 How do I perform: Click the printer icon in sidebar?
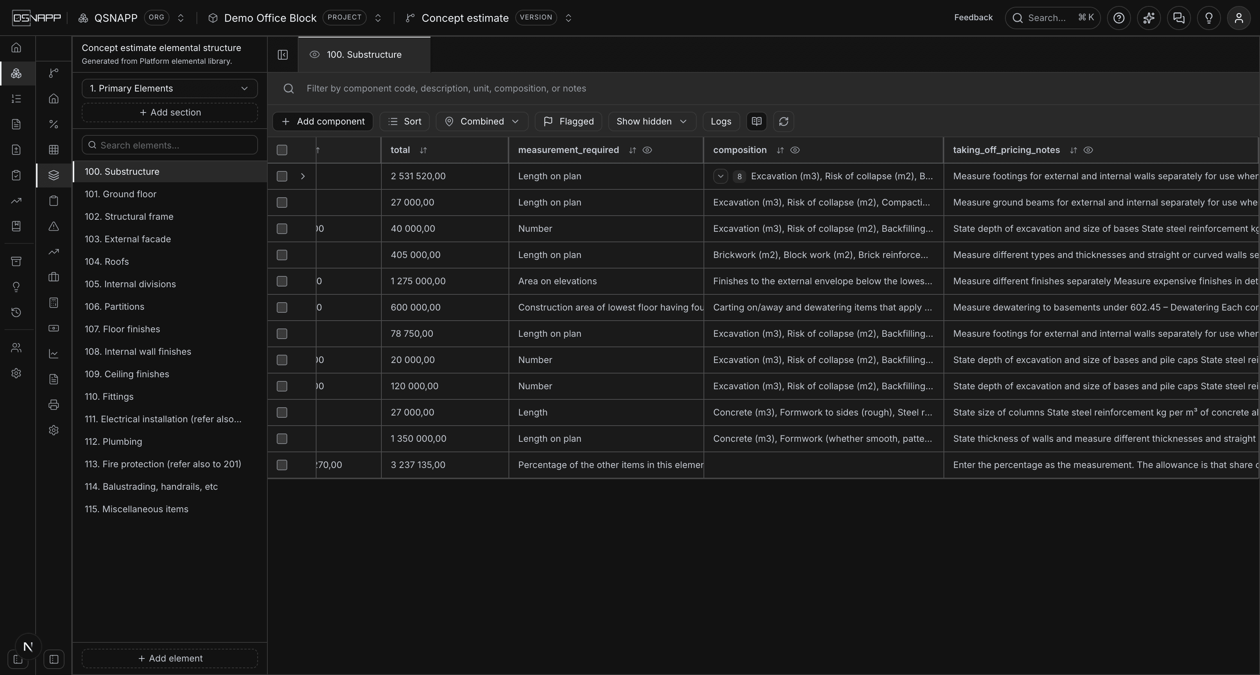click(x=54, y=405)
